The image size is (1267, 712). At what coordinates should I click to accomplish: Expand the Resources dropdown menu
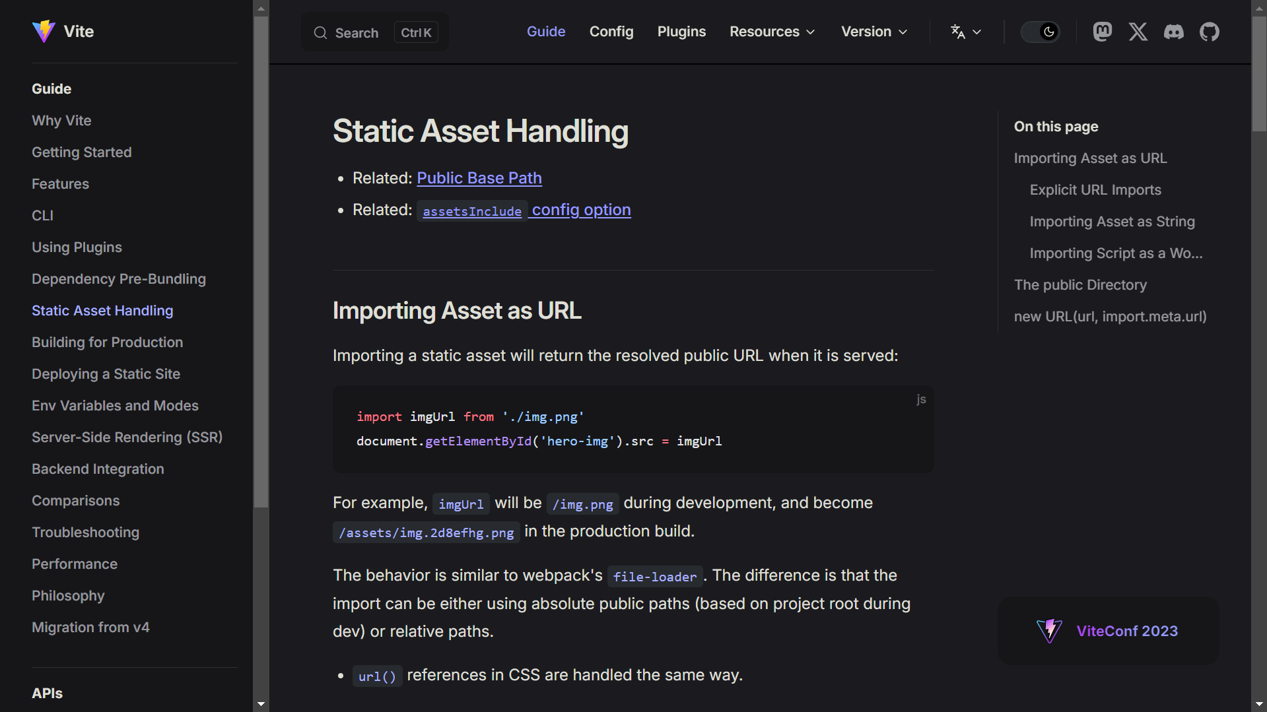(772, 32)
